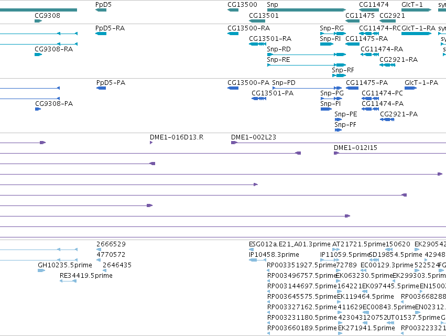Viewport: 446px width, 336px height.
Task: Select the ESG012a.E21_A01.3prime EST label
Action: pyautogui.click(x=290, y=244)
